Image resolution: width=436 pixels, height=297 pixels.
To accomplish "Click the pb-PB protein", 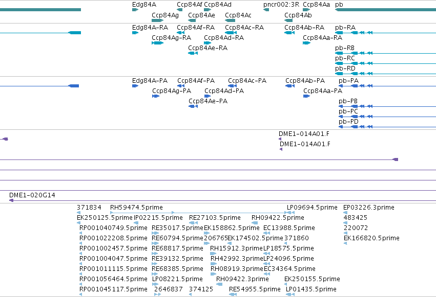I will coord(387,106).
